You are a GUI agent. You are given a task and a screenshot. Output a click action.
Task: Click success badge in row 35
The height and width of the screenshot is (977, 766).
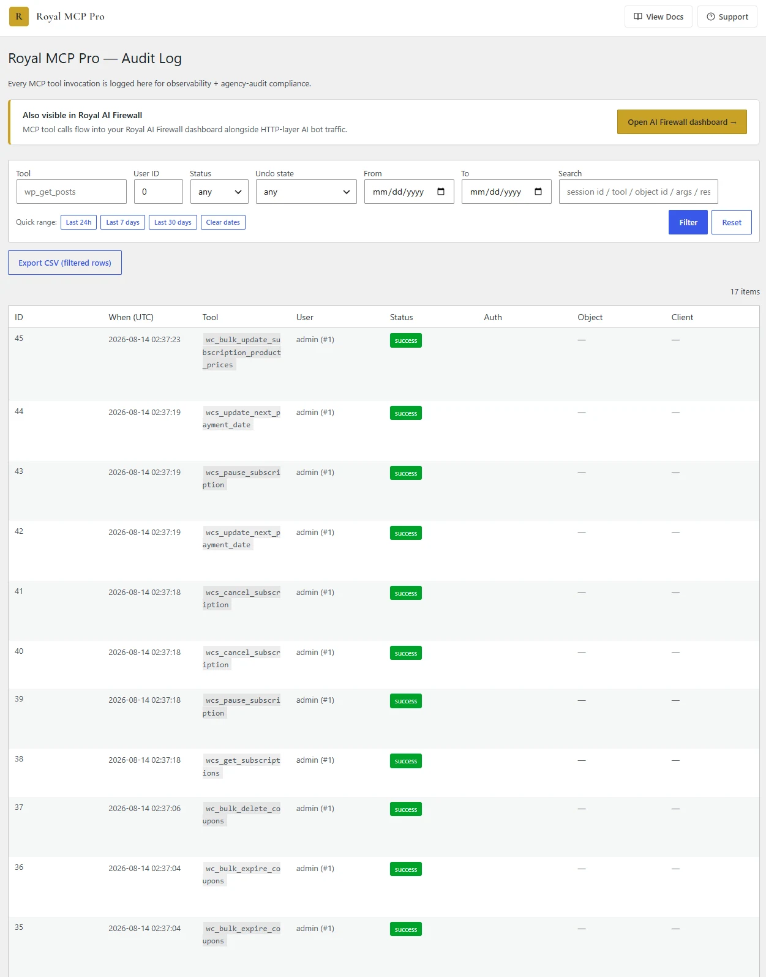406,929
